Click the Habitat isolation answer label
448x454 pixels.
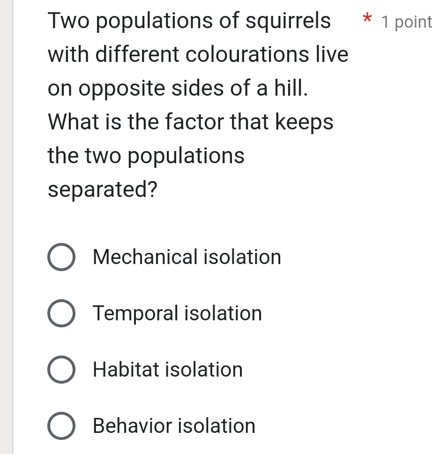(167, 370)
